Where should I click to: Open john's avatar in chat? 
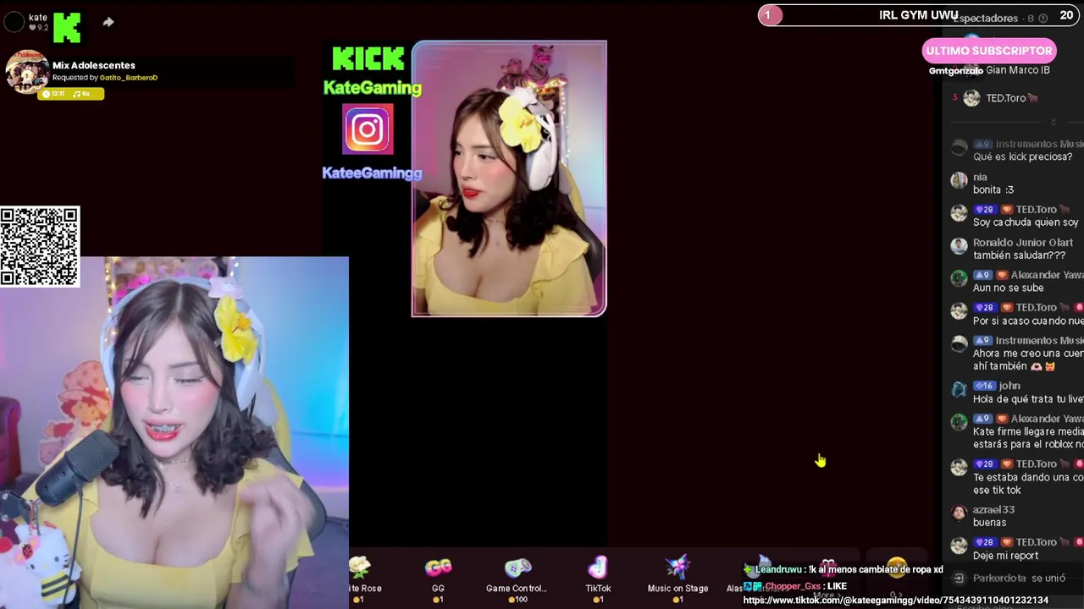959,389
